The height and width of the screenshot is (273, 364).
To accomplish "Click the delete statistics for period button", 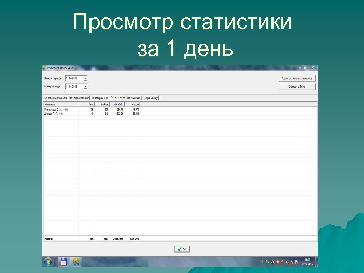I will [297, 78].
